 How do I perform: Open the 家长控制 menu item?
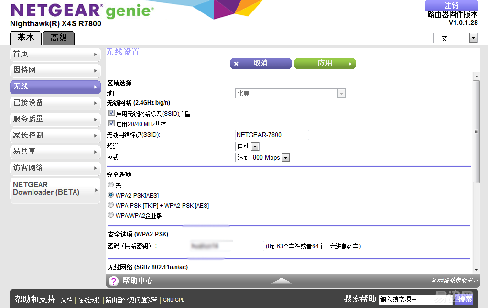[x=55, y=135]
